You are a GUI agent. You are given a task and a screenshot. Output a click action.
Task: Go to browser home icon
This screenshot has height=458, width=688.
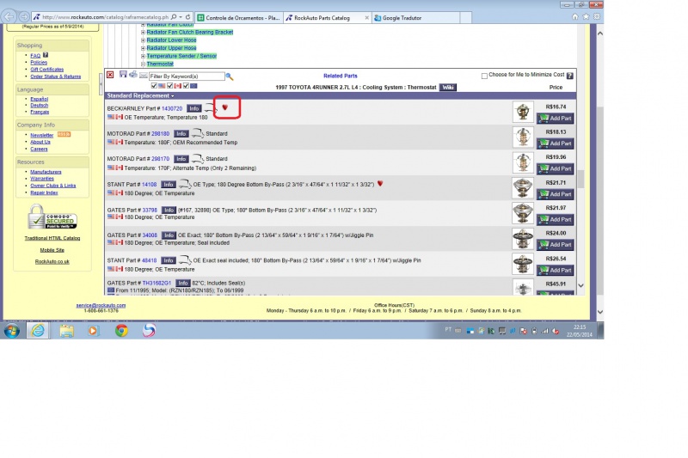tap(575, 16)
